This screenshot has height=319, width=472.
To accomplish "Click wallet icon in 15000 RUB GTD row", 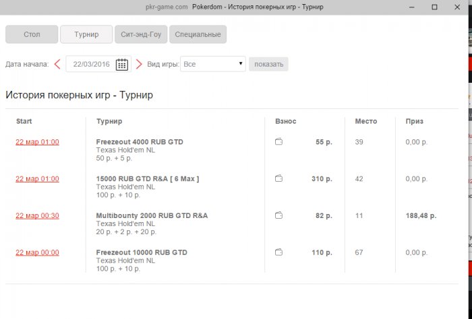I will coord(278,178).
